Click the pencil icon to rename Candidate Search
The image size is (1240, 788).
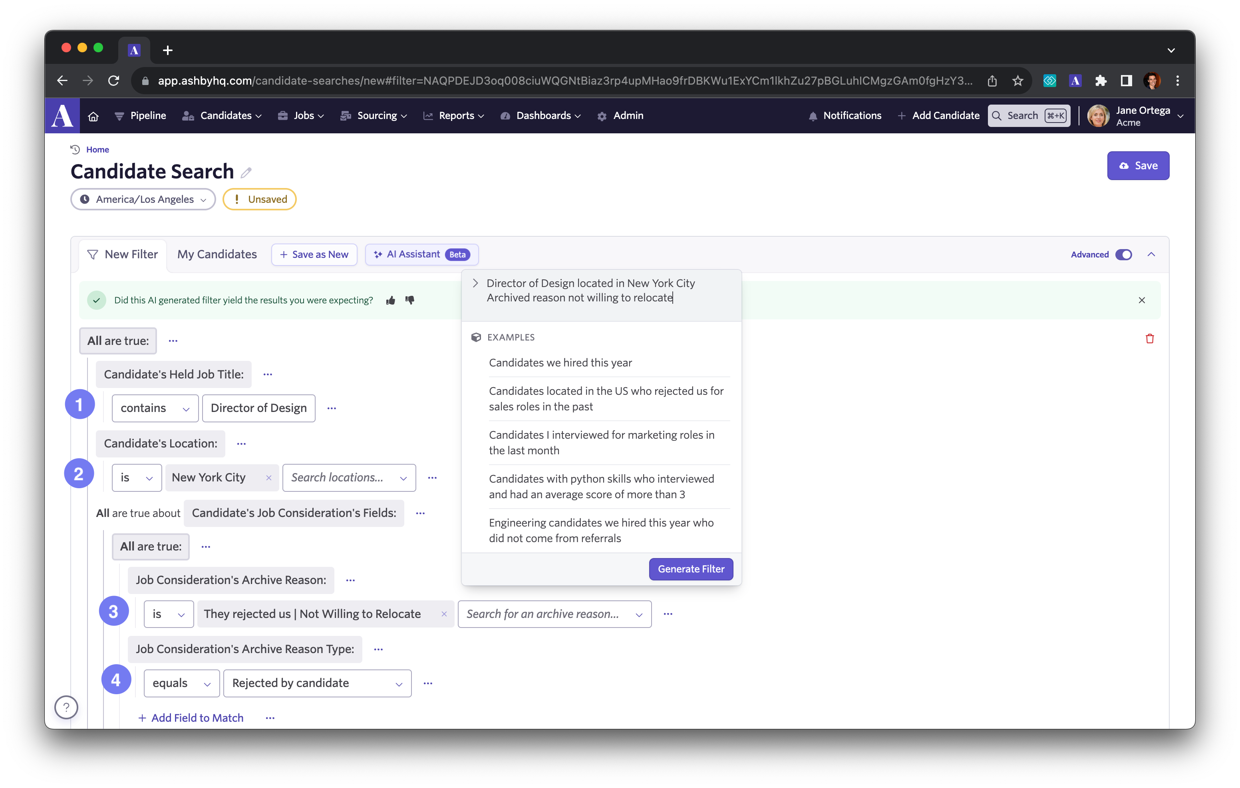pyautogui.click(x=246, y=172)
